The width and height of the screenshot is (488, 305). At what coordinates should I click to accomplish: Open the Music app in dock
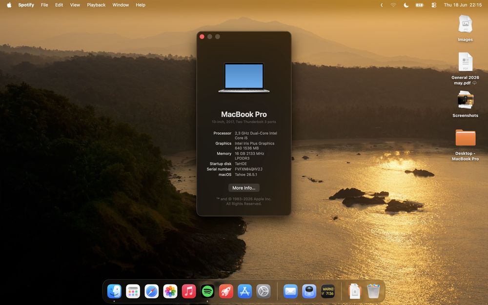point(189,291)
